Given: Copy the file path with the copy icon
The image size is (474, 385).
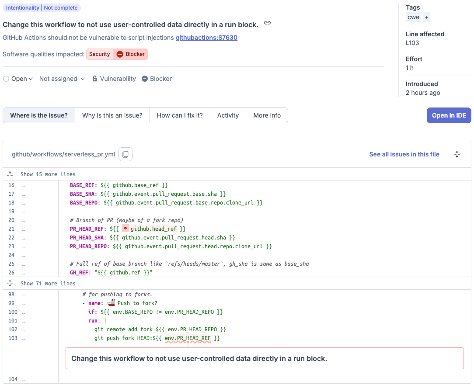Looking at the screenshot, I should tap(125, 154).
